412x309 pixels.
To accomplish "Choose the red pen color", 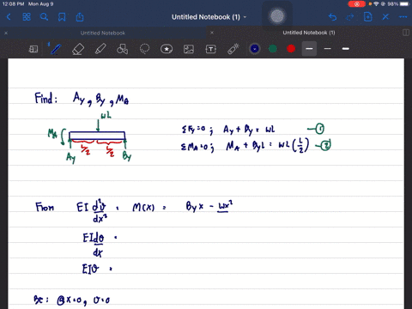I will click(x=291, y=49).
